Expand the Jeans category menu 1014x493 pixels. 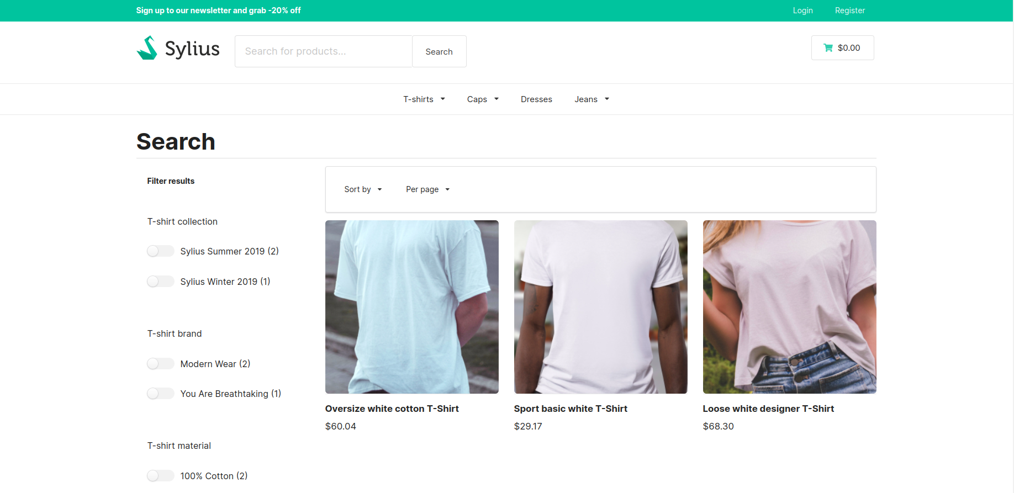click(x=591, y=99)
